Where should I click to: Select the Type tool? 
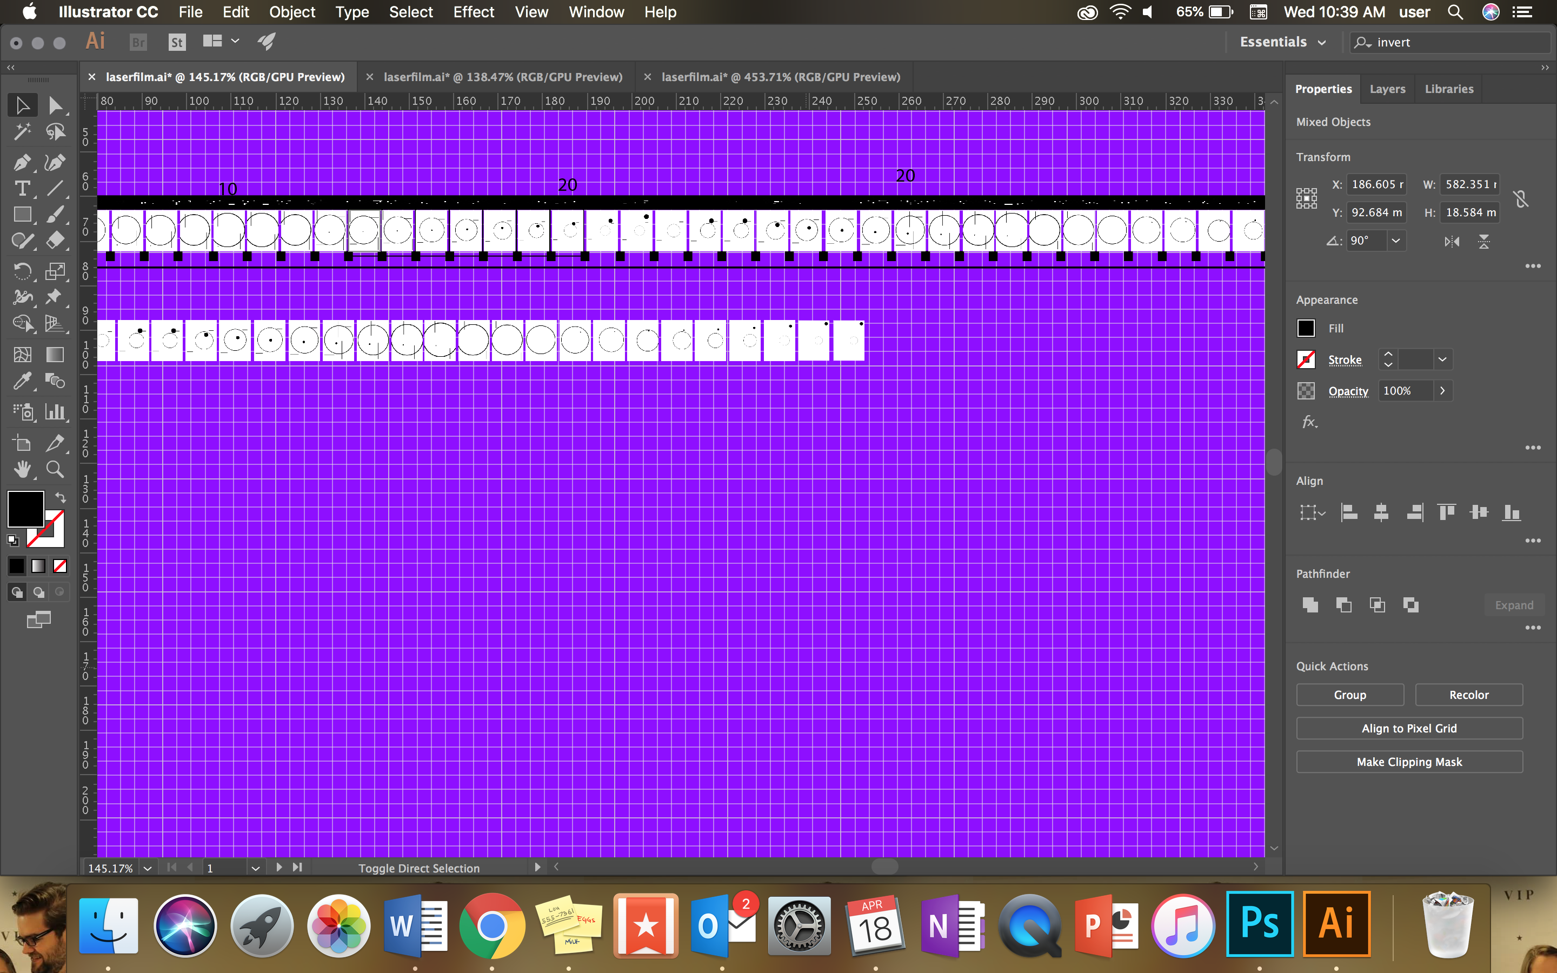[23, 189]
